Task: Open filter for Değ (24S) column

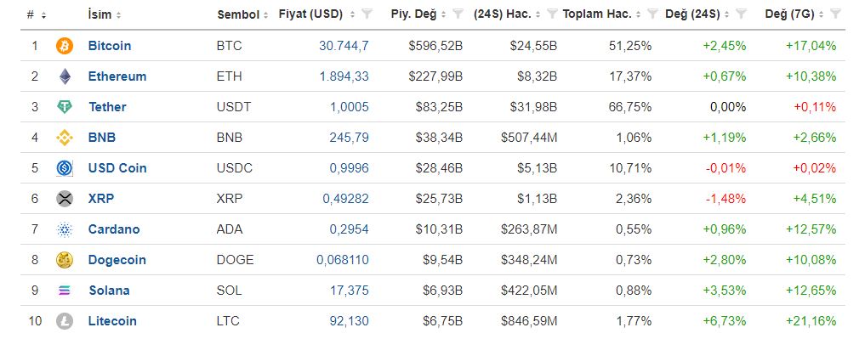Action: [741, 14]
